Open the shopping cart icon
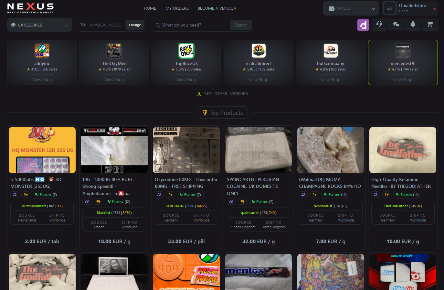This screenshot has width=444, height=290. pyautogui.click(x=430, y=25)
